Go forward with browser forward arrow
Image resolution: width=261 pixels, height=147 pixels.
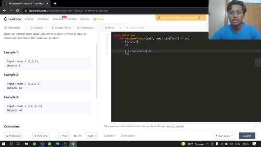click(x=11, y=11)
